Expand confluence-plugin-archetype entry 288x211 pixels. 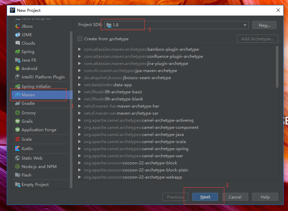point(80,56)
